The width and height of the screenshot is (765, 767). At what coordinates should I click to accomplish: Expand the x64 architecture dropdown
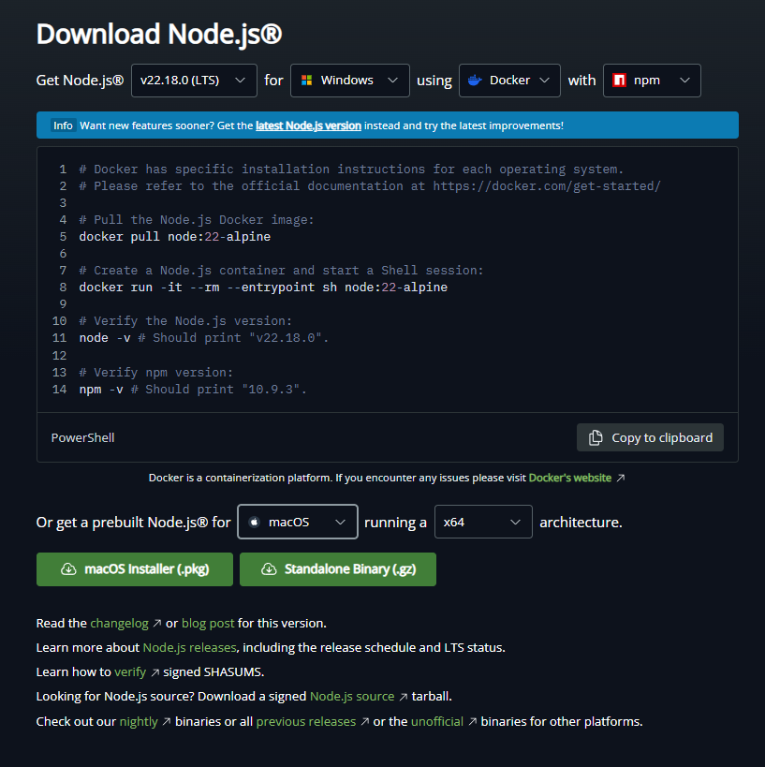tap(483, 522)
